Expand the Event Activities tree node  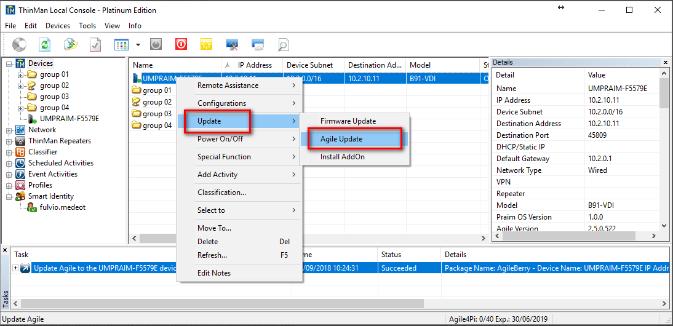[9, 175]
